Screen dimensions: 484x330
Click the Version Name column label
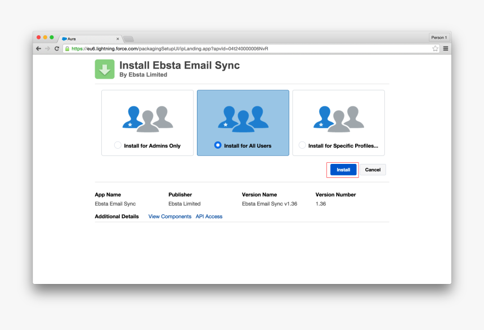click(259, 195)
